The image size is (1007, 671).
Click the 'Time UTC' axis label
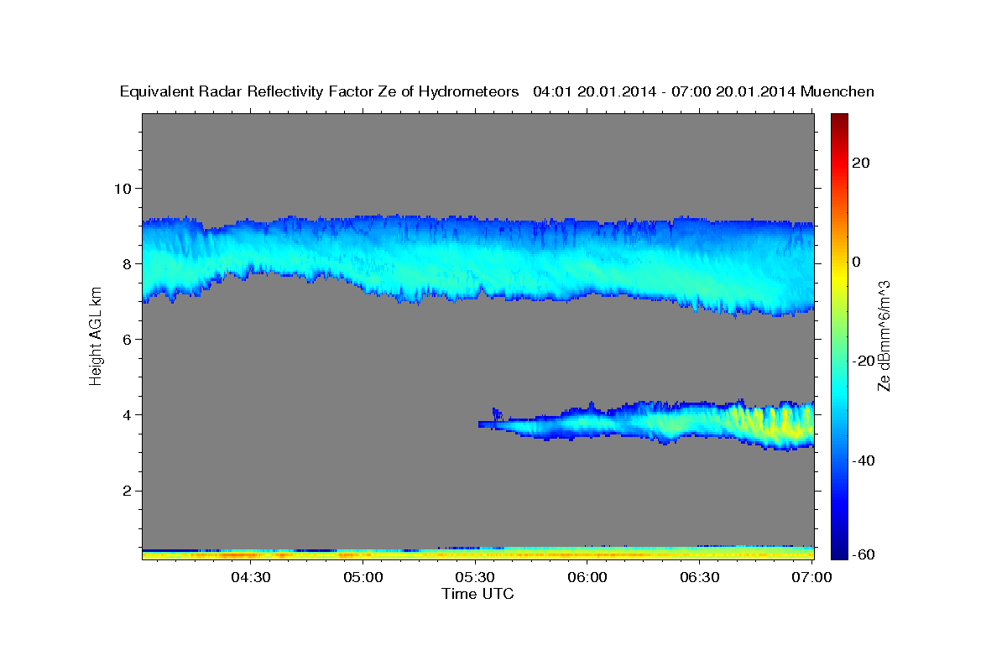click(477, 594)
